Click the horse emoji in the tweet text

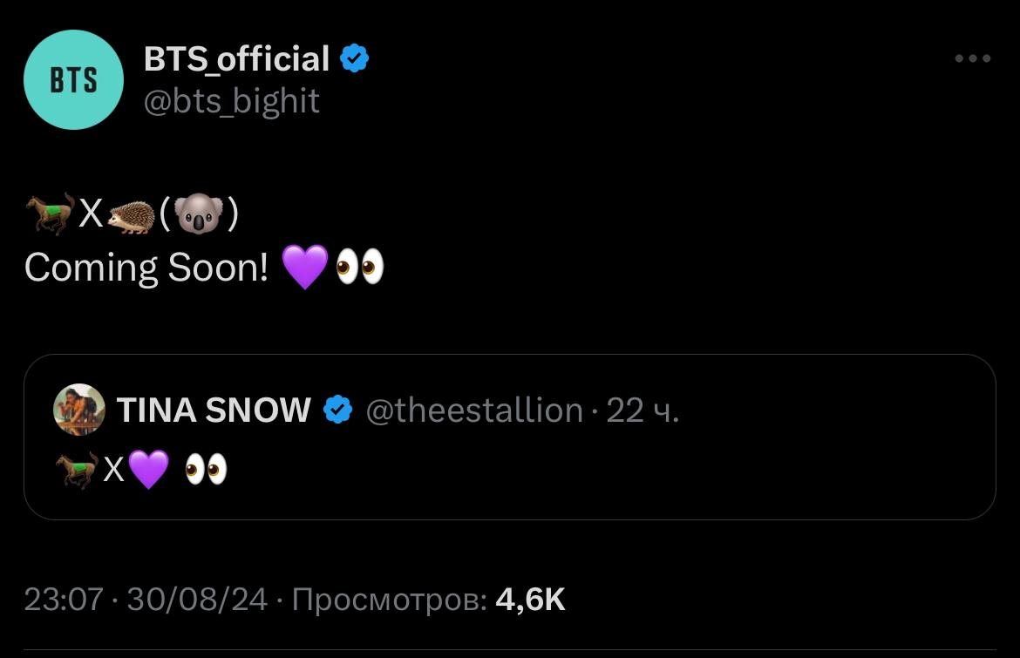tap(50, 210)
